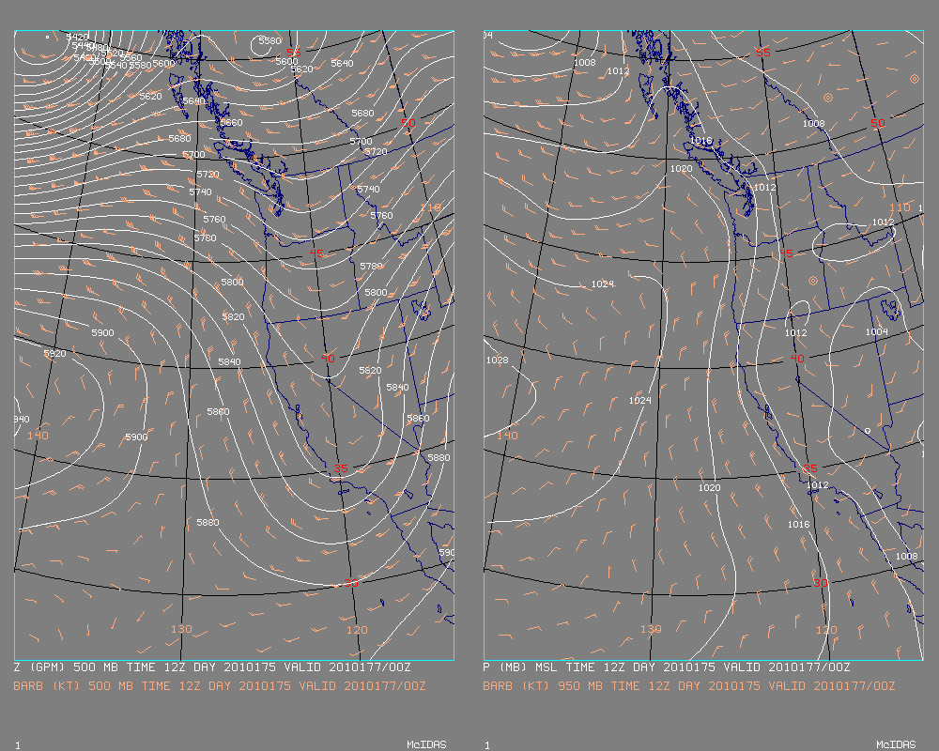Pick the 1028 isobar label
The height and width of the screenshot is (751, 939).
(x=497, y=360)
